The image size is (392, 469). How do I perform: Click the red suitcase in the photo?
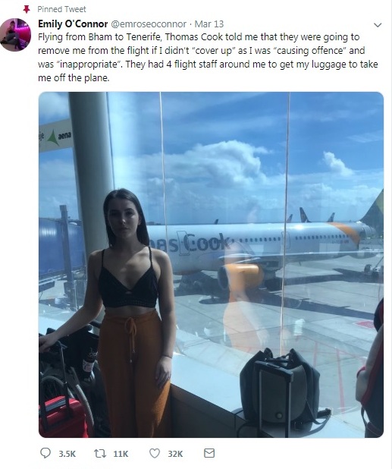(x=63, y=417)
